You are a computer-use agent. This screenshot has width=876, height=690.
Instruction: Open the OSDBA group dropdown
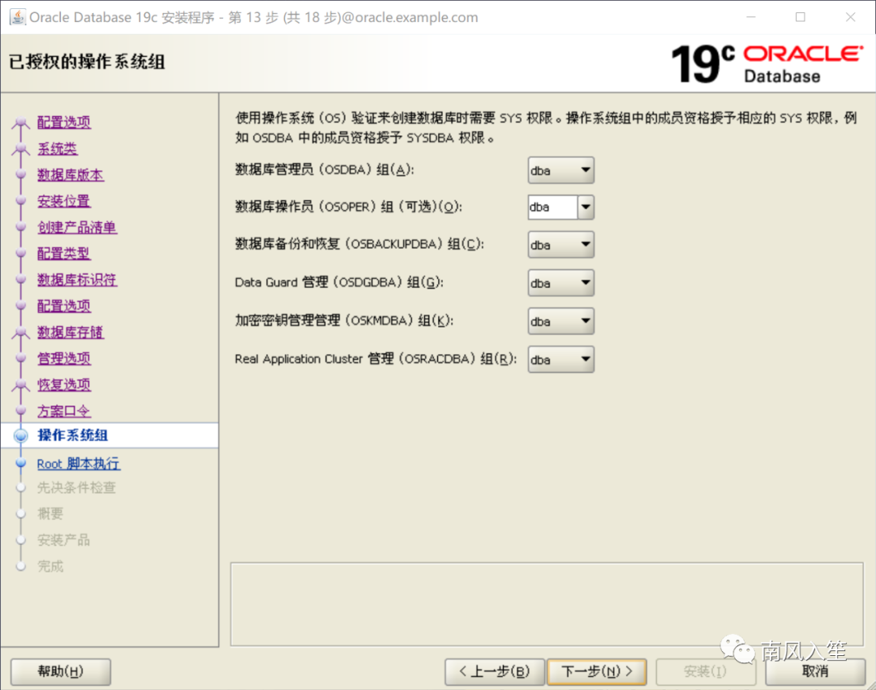pos(560,170)
